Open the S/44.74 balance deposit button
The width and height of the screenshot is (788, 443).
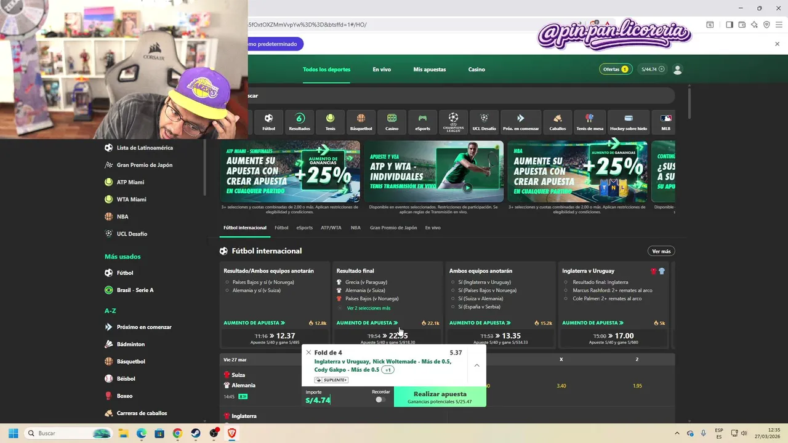pos(653,70)
